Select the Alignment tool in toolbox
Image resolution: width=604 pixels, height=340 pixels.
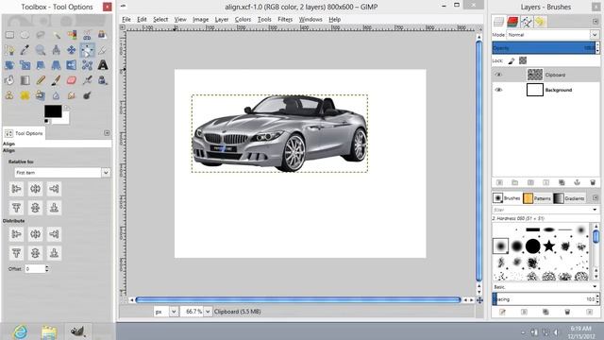[x=87, y=50]
